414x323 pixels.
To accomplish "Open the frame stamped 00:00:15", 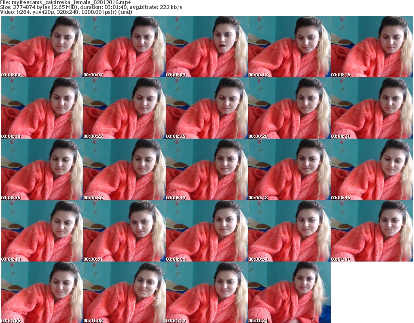I will tap(372, 46).
